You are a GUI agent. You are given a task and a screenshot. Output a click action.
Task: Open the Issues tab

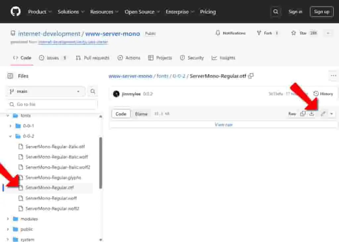(53, 58)
